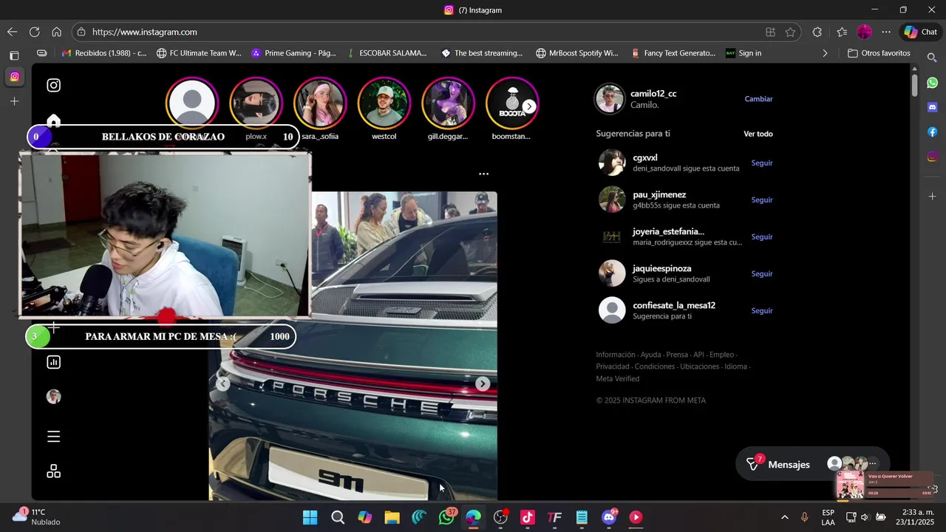Open the hamburger More menu in Instagram sidebar
Viewport: 946px width, 532px height.
point(53,437)
